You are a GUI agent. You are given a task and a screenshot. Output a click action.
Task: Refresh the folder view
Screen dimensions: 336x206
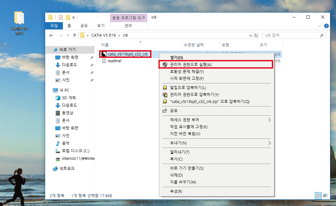tap(256, 36)
